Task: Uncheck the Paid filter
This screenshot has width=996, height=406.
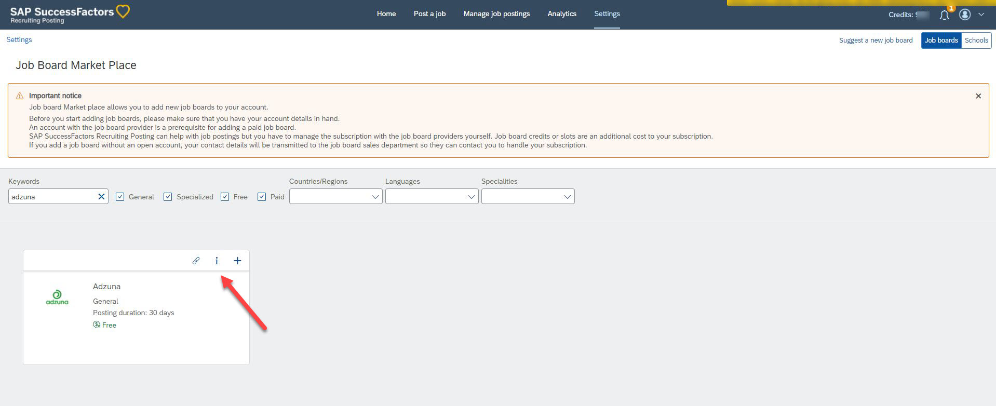Action: [262, 197]
